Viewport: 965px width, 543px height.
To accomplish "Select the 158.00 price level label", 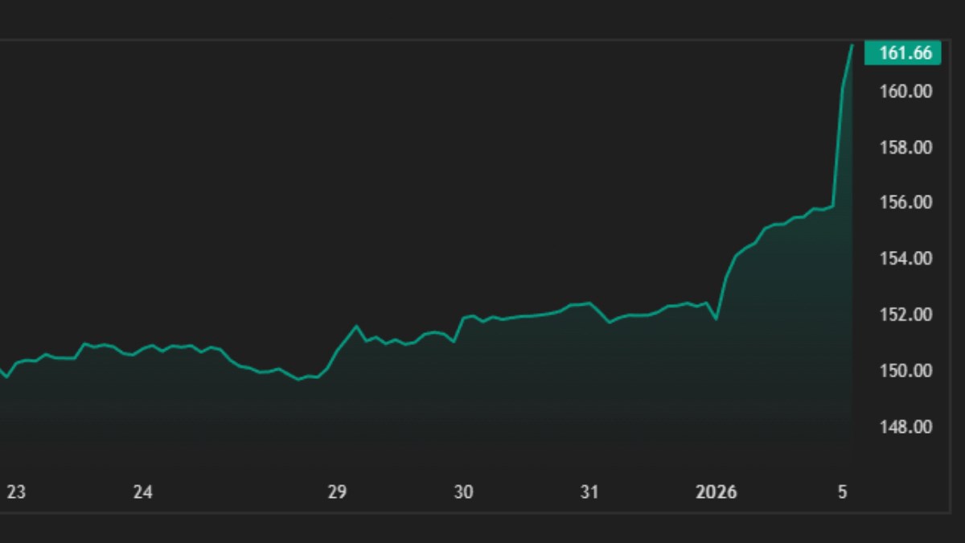I will (905, 148).
